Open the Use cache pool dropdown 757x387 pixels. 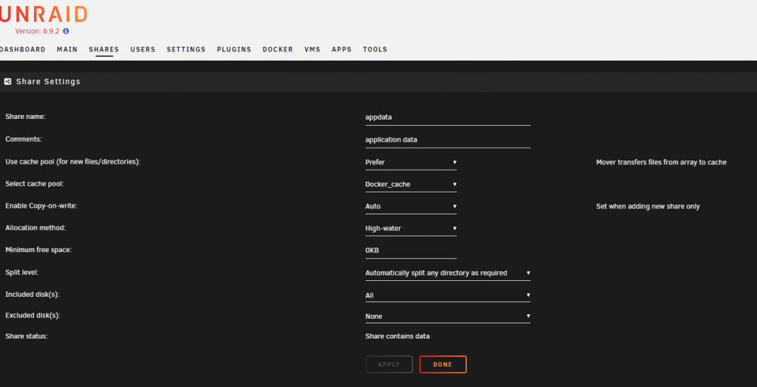click(x=411, y=162)
